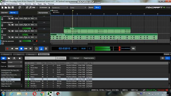171x96 pixels.
Task: Click the library Поиск search field
Action: point(40,58)
